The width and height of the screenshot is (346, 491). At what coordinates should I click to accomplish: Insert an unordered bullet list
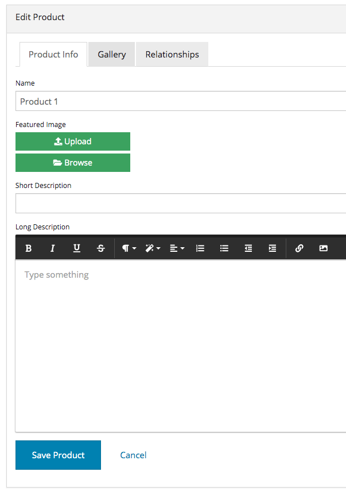click(x=224, y=248)
